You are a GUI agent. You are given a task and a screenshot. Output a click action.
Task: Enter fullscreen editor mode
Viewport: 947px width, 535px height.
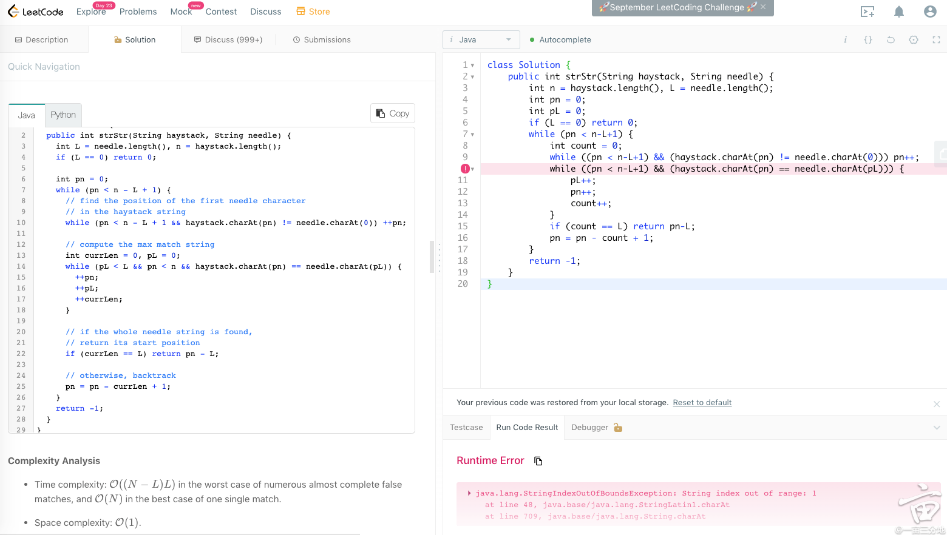[x=936, y=40]
